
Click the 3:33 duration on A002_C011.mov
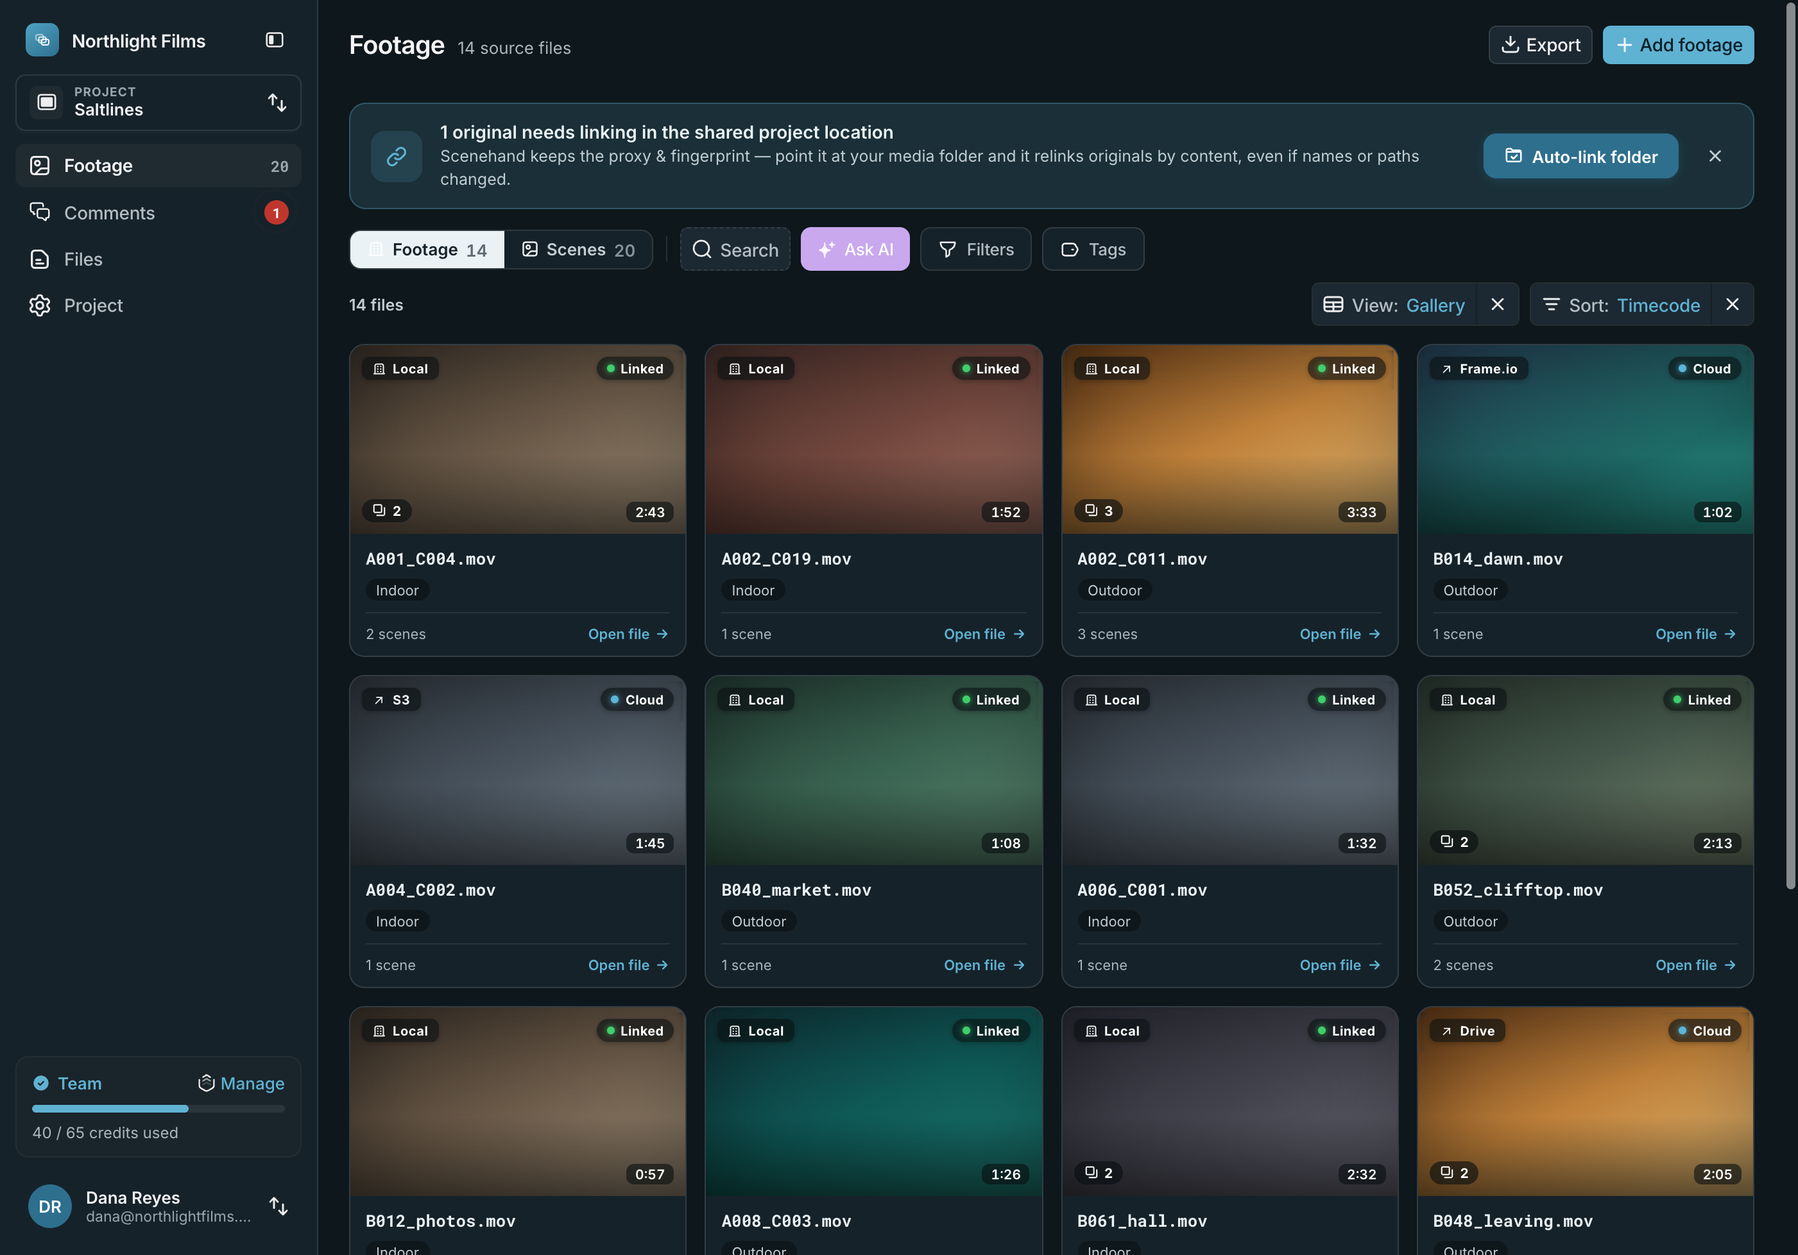coord(1362,512)
